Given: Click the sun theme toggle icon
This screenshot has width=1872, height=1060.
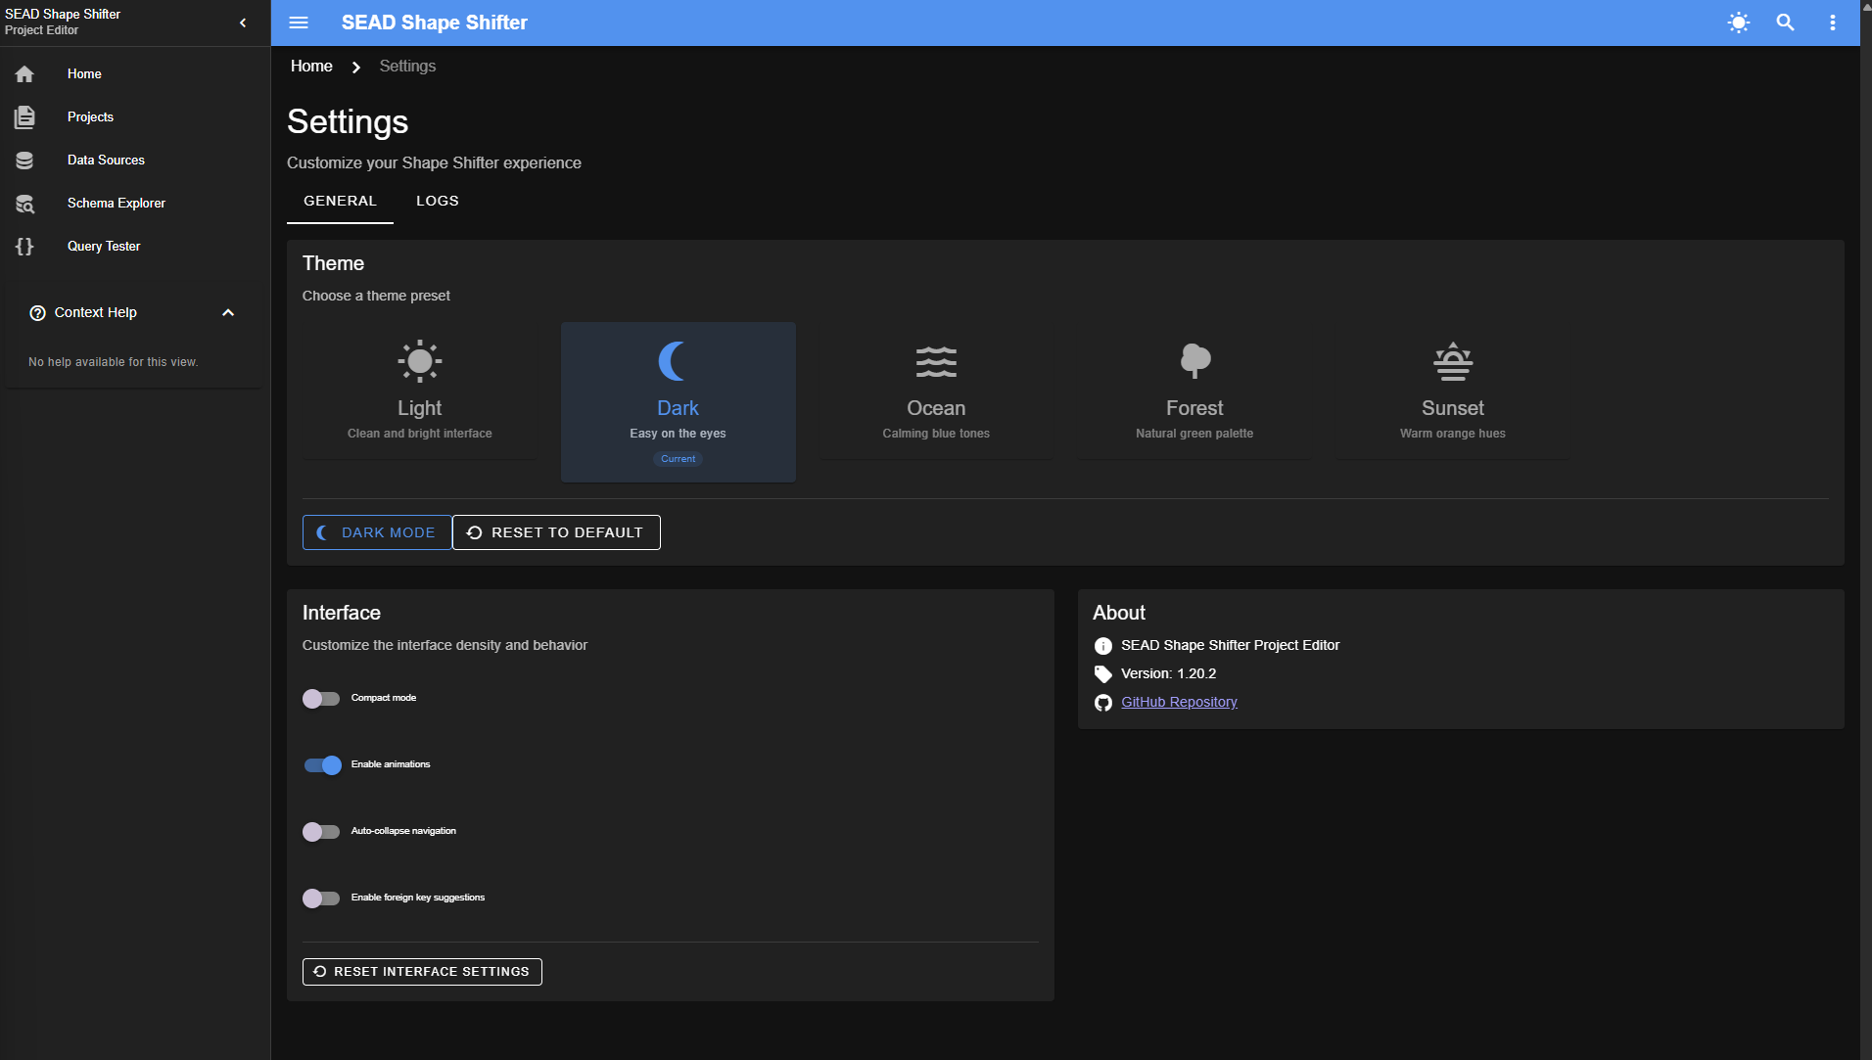Looking at the screenshot, I should pos(1738,23).
